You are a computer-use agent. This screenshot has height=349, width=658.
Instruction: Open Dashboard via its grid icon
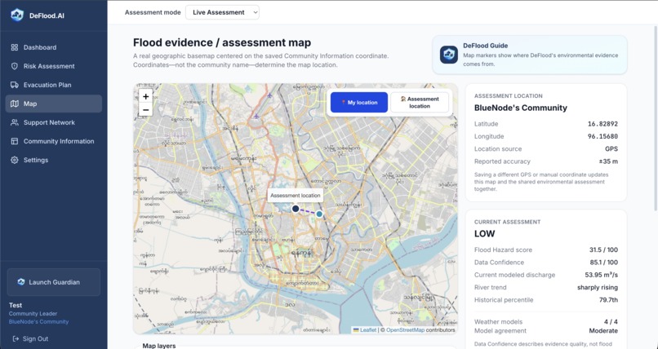pyautogui.click(x=15, y=47)
